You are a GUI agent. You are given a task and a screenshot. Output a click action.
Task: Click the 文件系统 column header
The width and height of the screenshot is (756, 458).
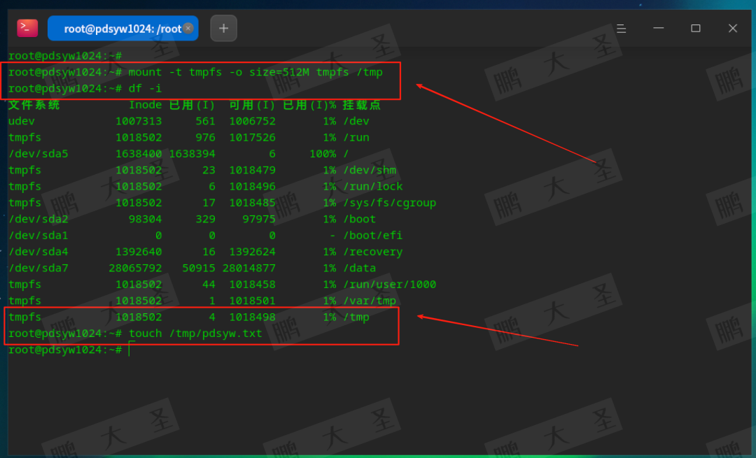coord(34,105)
